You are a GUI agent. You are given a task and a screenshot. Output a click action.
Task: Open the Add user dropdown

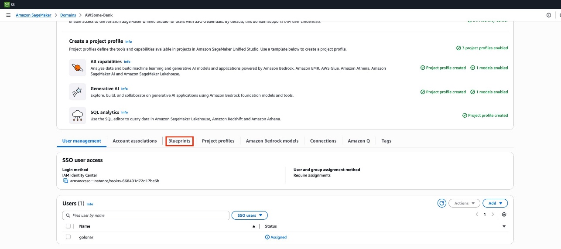[495, 203]
